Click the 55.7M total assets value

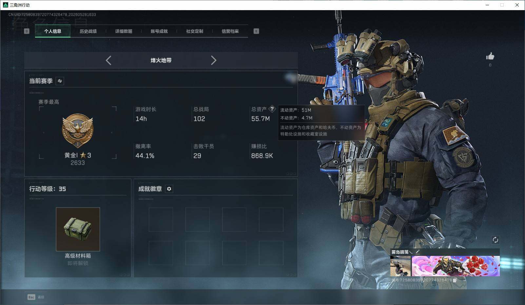pyautogui.click(x=261, y=119)
